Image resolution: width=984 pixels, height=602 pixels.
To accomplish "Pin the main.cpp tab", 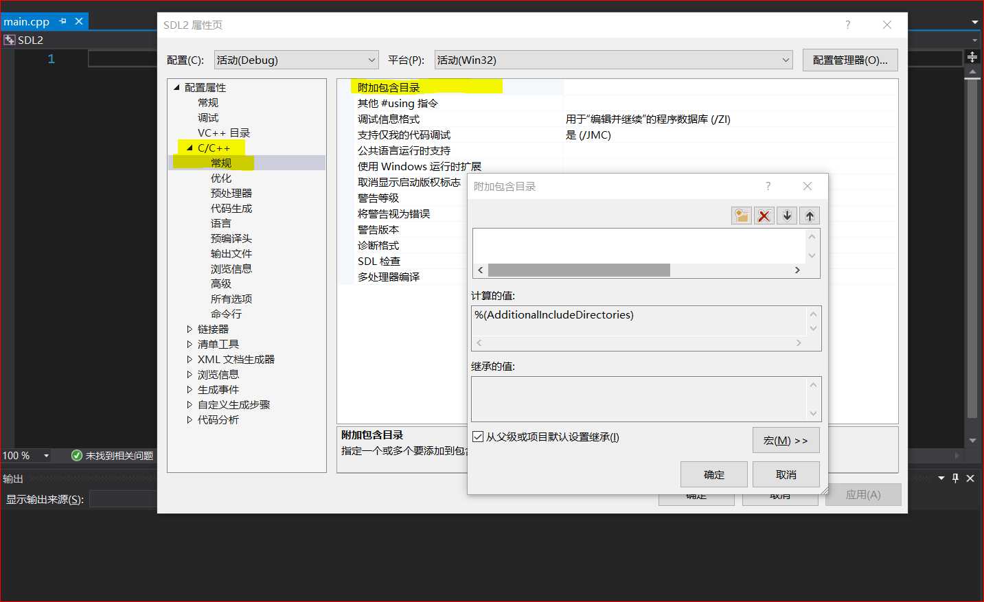I will [x=63, y=21].
